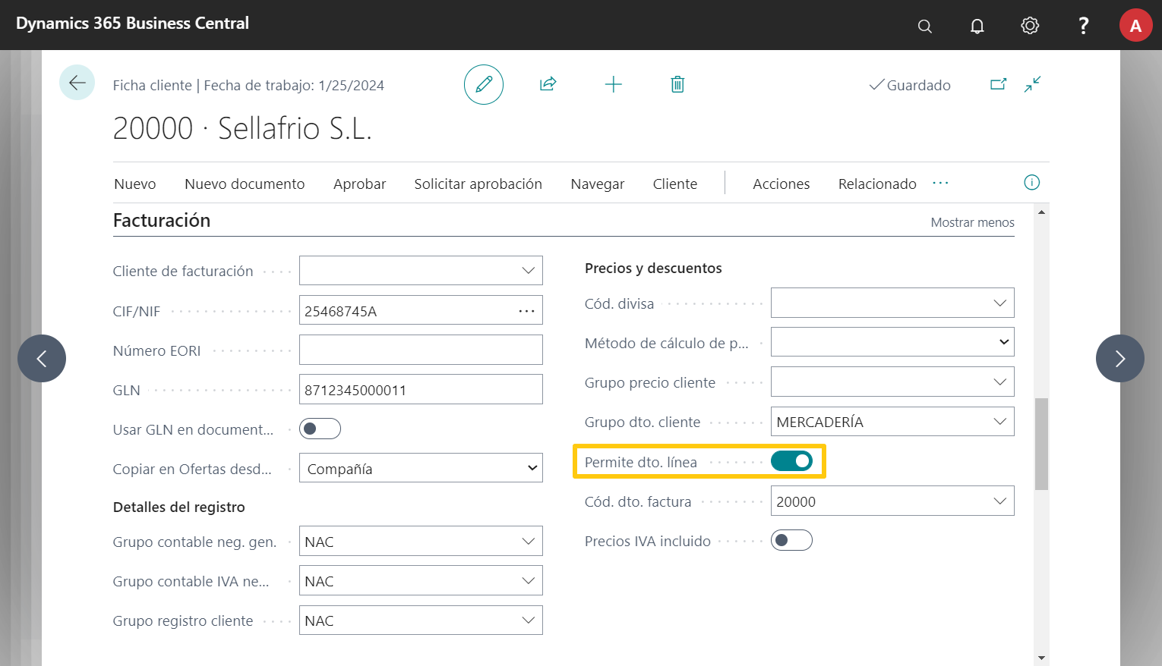Show more actions ellipsis in action bar
This screenshot has width=1162, height=666.
[x=940, y=183]
